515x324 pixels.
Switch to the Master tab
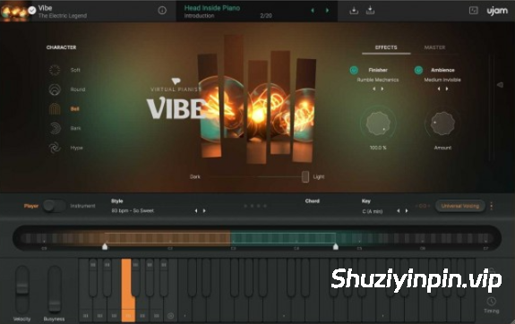[x=434, y=47]
